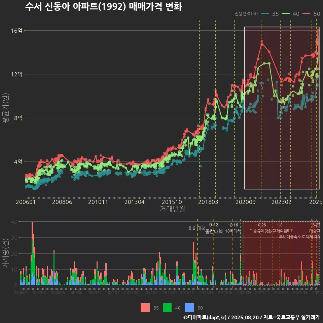Click the 토허제 해제 annotation label

tap(311, 237)
